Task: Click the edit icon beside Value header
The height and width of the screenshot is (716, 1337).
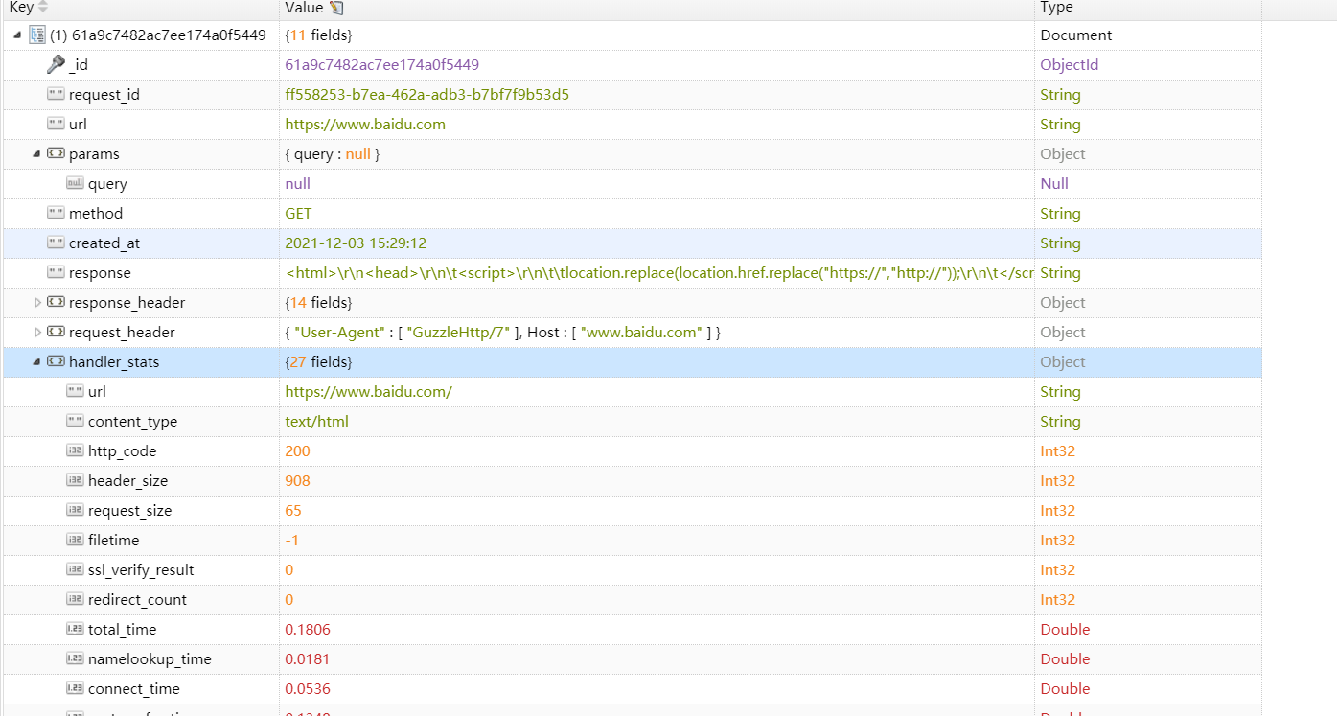Action: 335,8
